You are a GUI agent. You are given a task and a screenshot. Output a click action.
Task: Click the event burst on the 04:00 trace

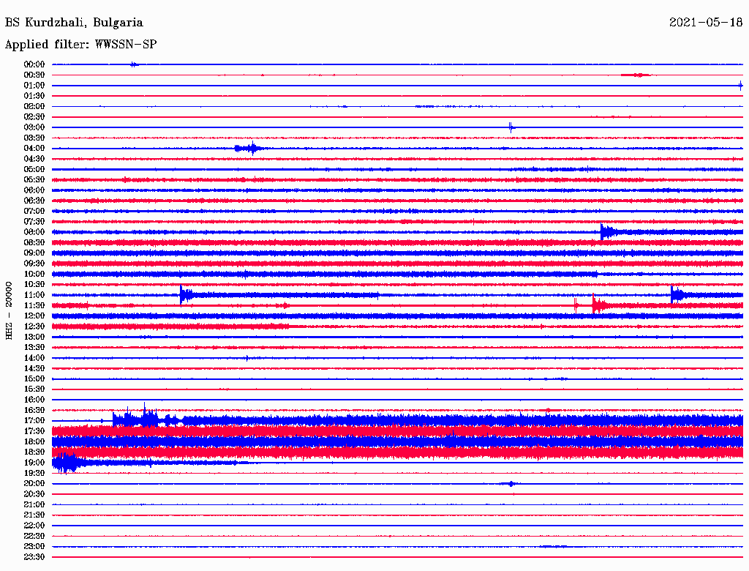pyautogui.click(x=249, y=149)
